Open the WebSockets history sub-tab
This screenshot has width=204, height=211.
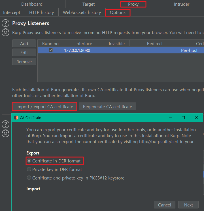pyautogui.click(x=82, y=12)
